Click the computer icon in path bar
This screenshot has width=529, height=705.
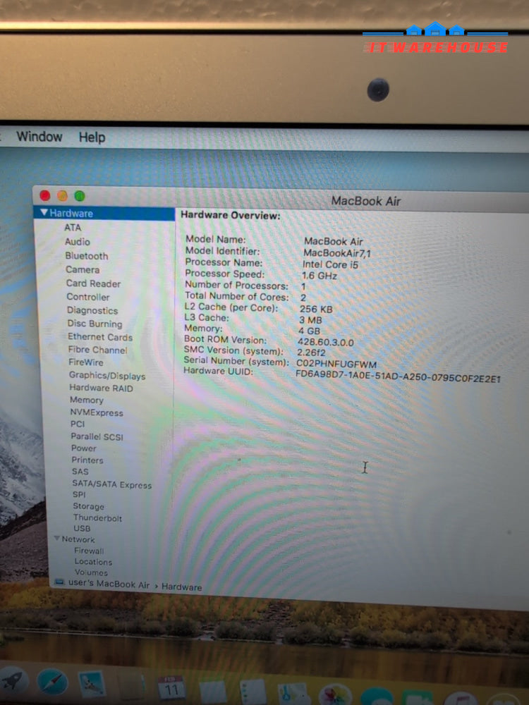59,582
